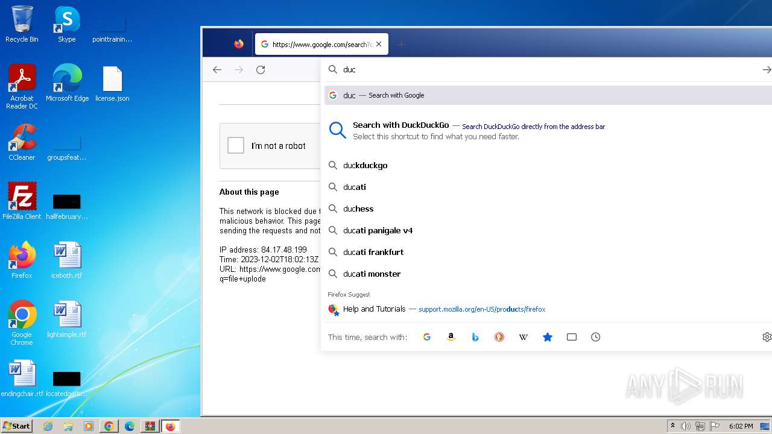Search this time with Wikipedia icon
The width and height of the screenshot is (772, 434).
click(x=524, y=337)
